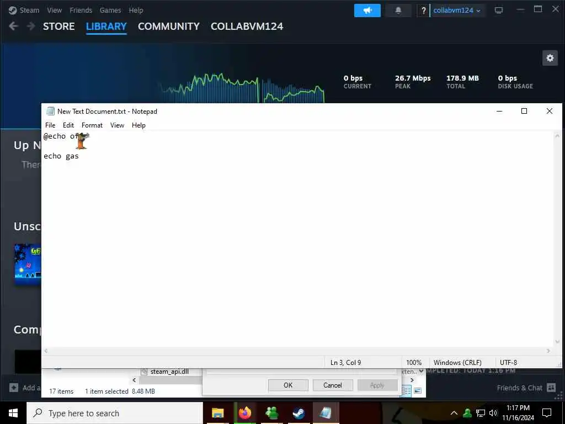Open Friends & Chat in Steam
This screenshot has height=424, width=565.
point(526,388)
